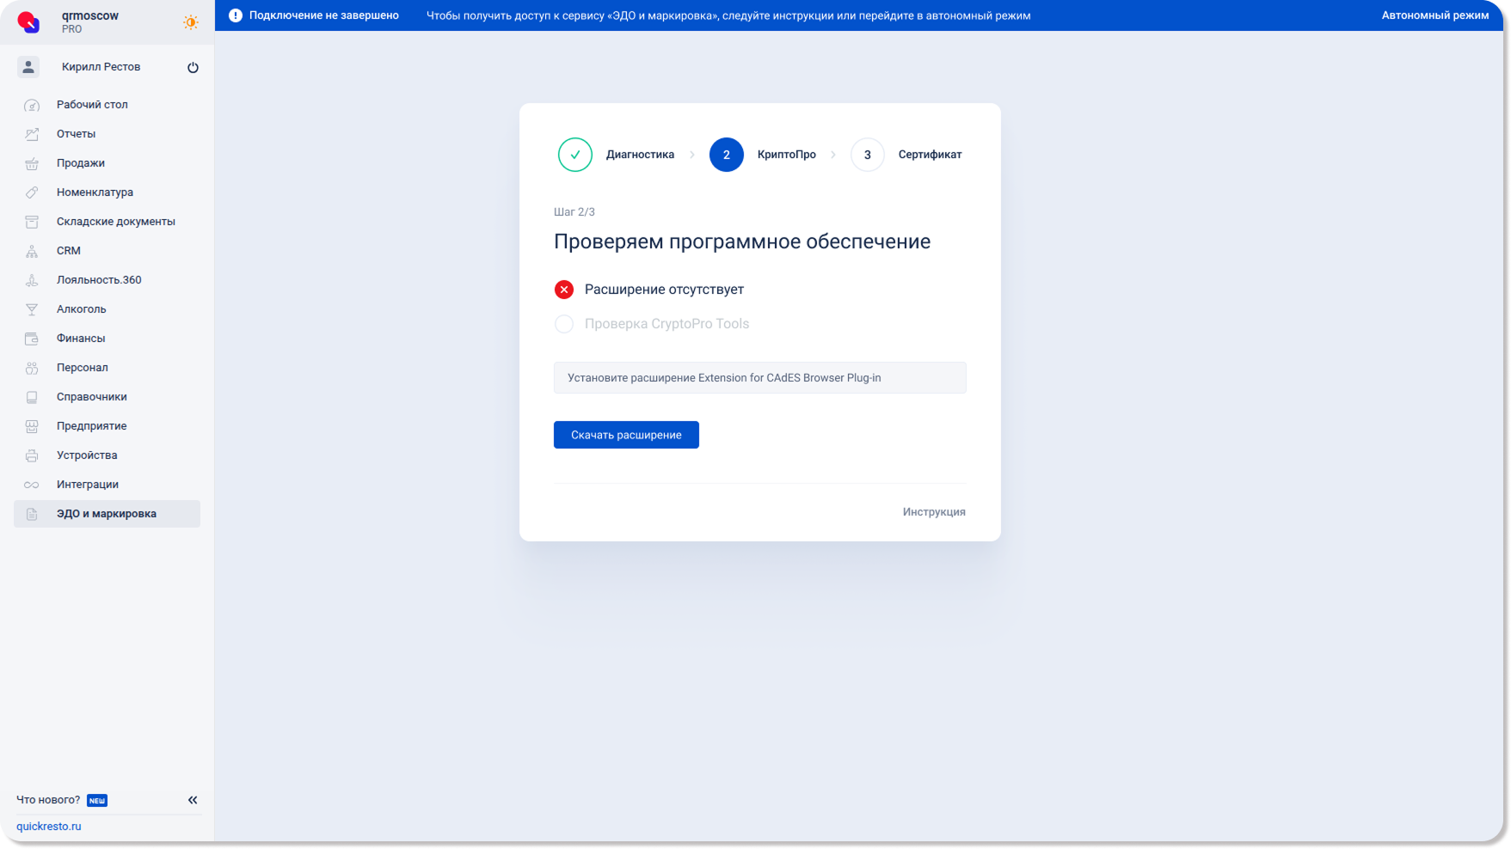Open the Складские документы section

click(115, 222)
